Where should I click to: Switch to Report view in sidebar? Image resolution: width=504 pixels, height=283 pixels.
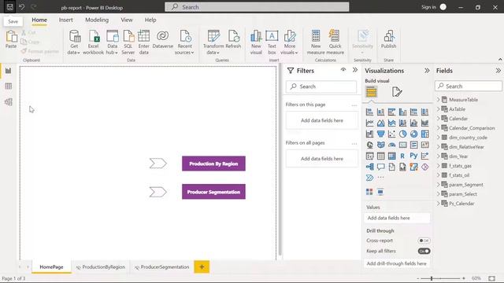9,71
